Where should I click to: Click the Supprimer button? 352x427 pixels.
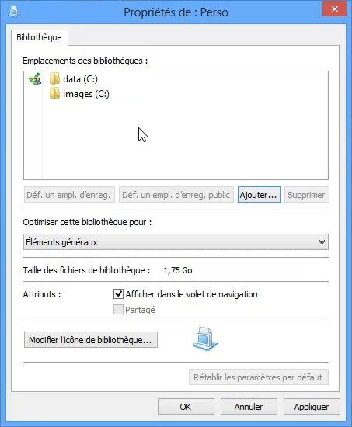pyautogui.click(x=306, y=194)
